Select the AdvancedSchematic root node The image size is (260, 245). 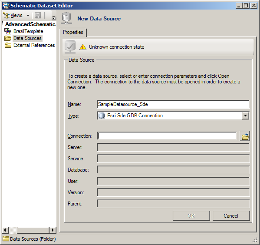point(30,24)
